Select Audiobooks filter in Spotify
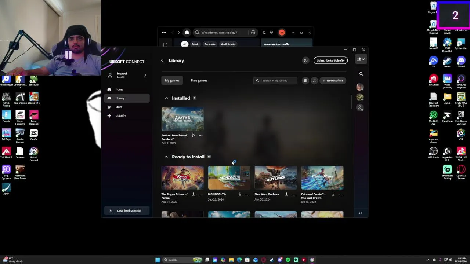The image size is (470, 264). tap(228, 44)
